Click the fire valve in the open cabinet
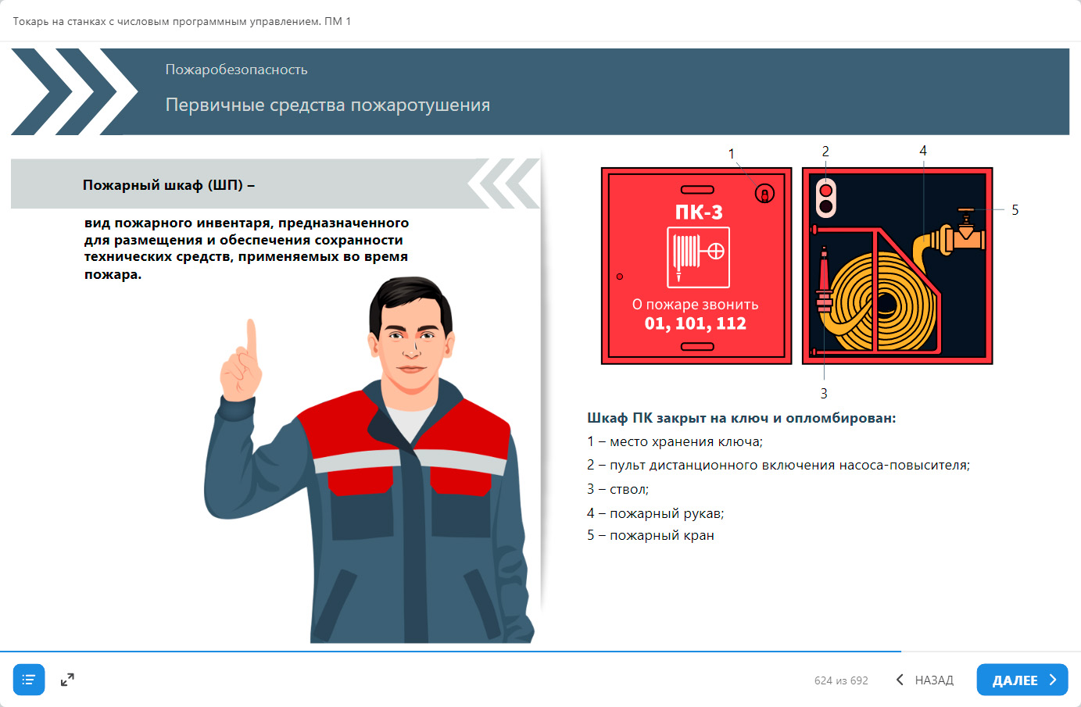Screen dimensions: 1081x707 click(x=966, y=230)
